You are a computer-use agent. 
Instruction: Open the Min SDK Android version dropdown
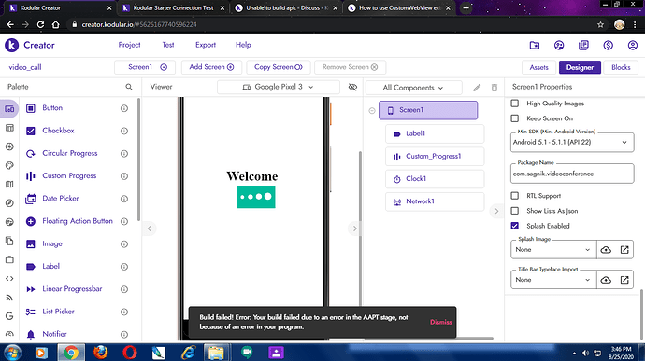coord(572,142)
